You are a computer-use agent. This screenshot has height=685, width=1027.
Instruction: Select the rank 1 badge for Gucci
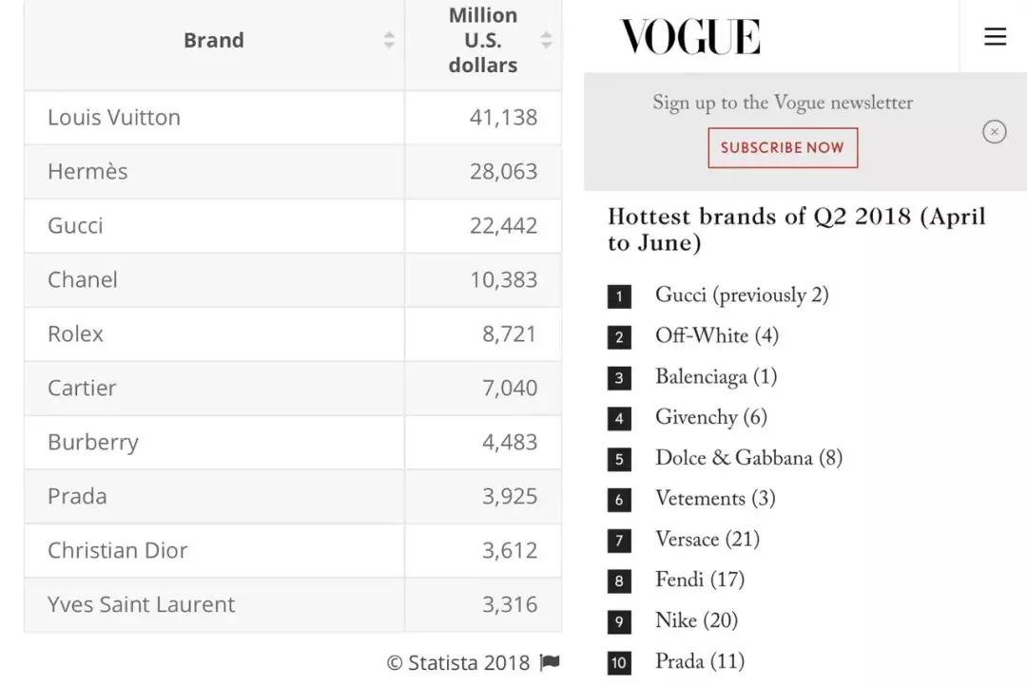[x=619, y=296]
